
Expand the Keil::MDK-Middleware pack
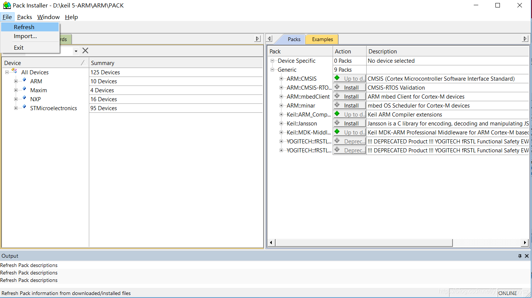click(x=281, y=133)
